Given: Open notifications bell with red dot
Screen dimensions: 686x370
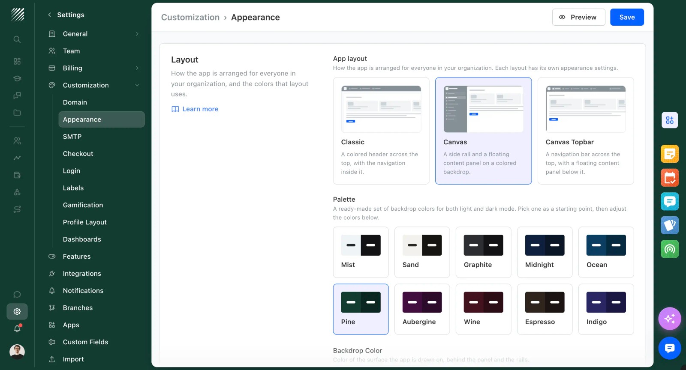Looking at the screenshot, I should point(17,328).
